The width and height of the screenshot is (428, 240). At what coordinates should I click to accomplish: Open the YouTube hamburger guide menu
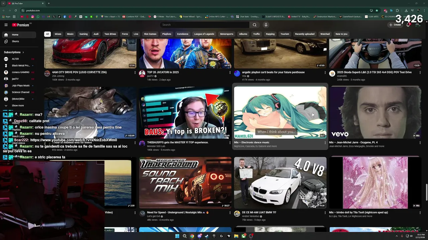click(x=6, y=25)
